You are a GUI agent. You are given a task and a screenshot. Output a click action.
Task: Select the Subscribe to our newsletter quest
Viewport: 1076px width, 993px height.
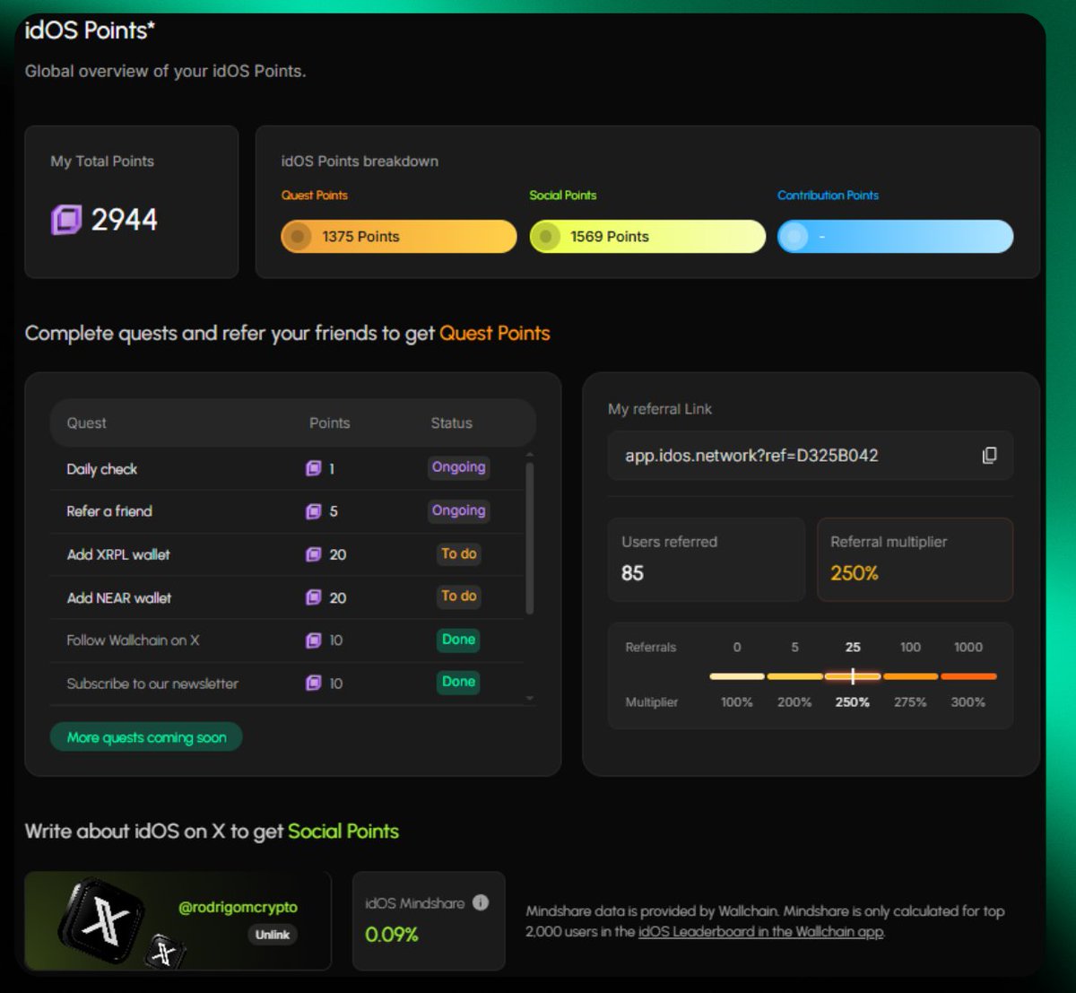tap(152, 684)
